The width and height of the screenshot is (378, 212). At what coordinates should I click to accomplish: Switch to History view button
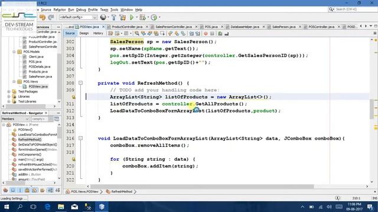[98, 34]
